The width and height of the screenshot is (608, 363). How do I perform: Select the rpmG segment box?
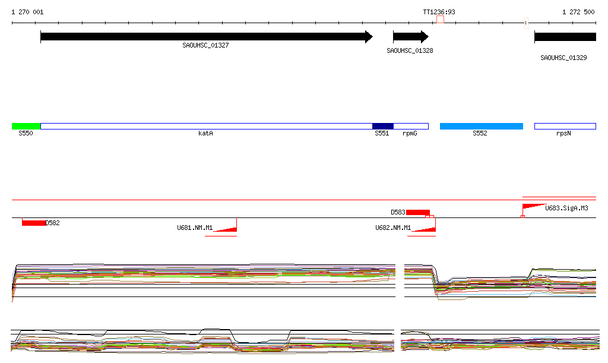pyautogui.click(x=411, y=126)
